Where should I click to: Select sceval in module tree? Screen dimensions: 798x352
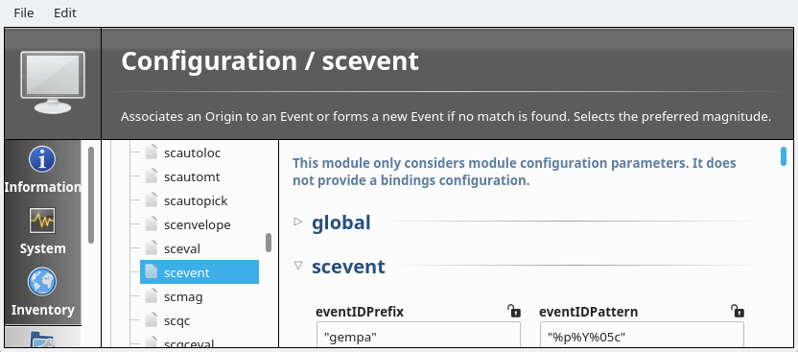pyautogui.click(x=182, y=248)
